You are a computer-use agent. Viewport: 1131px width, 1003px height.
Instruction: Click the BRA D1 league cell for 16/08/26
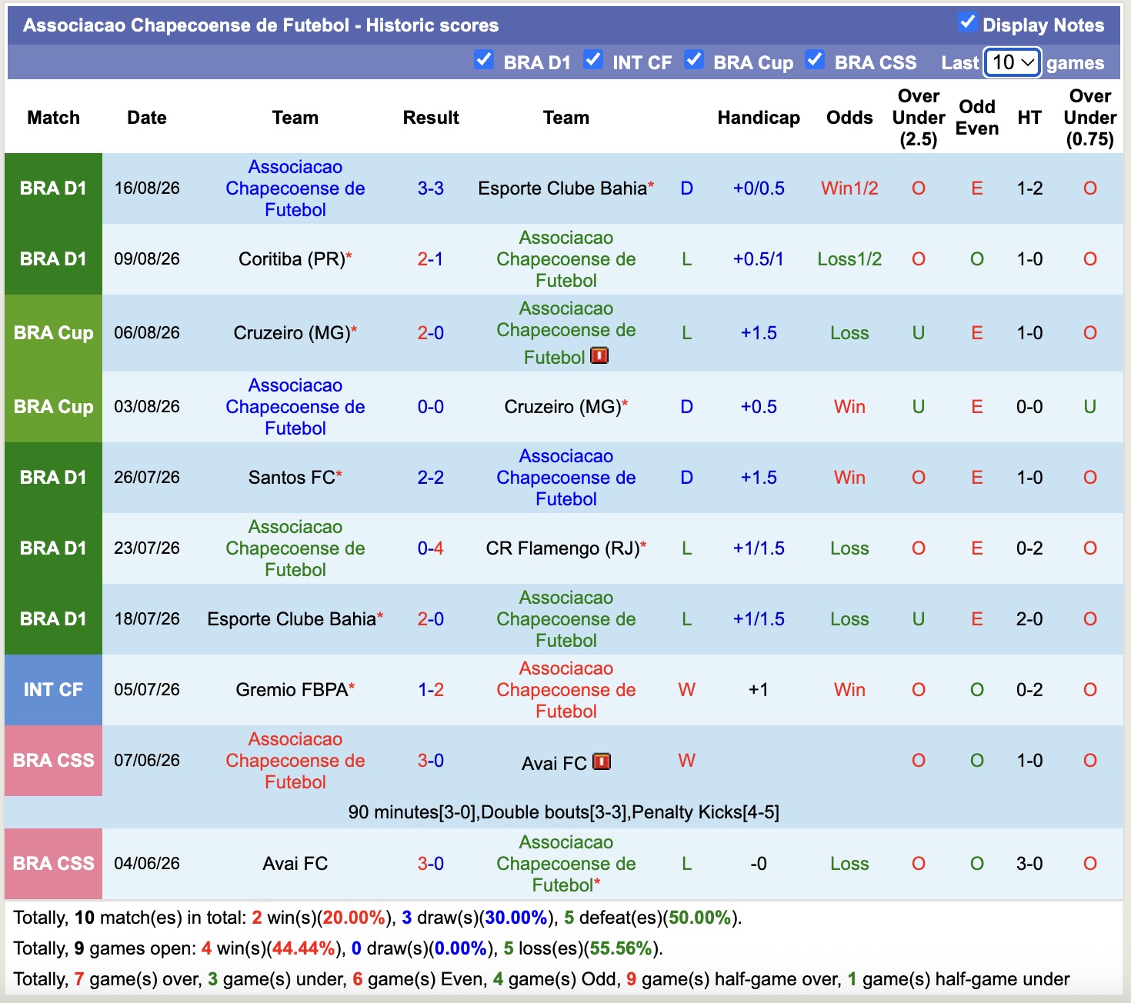[53, 188]
